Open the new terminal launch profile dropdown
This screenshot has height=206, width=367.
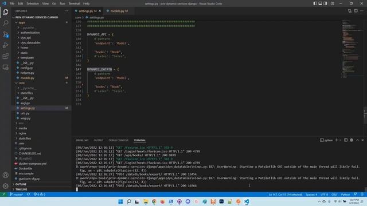point(340,140)
